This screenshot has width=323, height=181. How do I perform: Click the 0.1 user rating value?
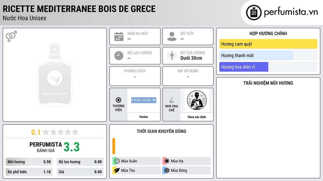(36, 132)
